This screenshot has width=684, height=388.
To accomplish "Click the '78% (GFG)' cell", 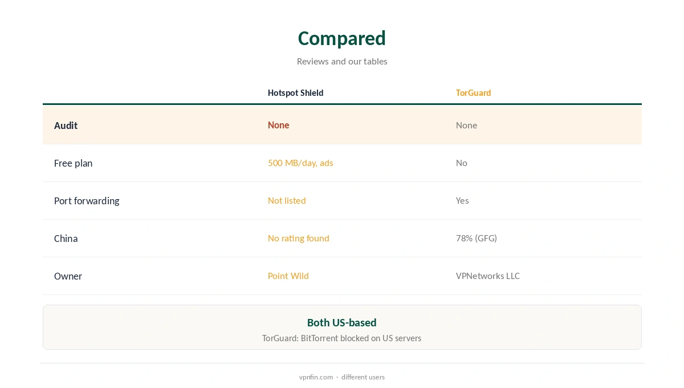I will pos(476,238).
